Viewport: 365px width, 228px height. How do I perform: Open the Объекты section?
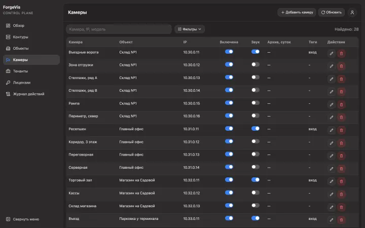[x=31, y=49]
